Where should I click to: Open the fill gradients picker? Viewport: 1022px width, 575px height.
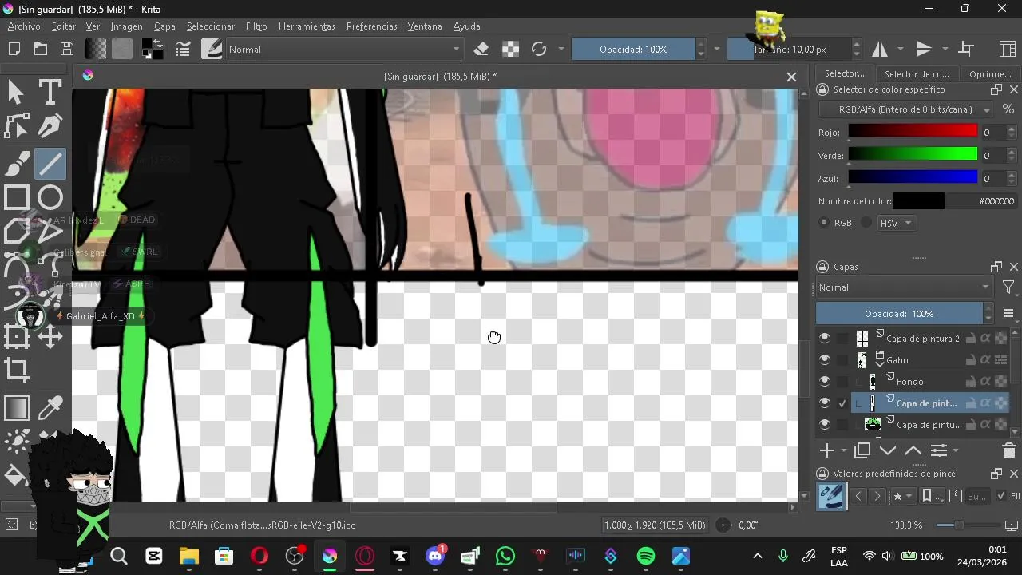[x=96, y=50]
